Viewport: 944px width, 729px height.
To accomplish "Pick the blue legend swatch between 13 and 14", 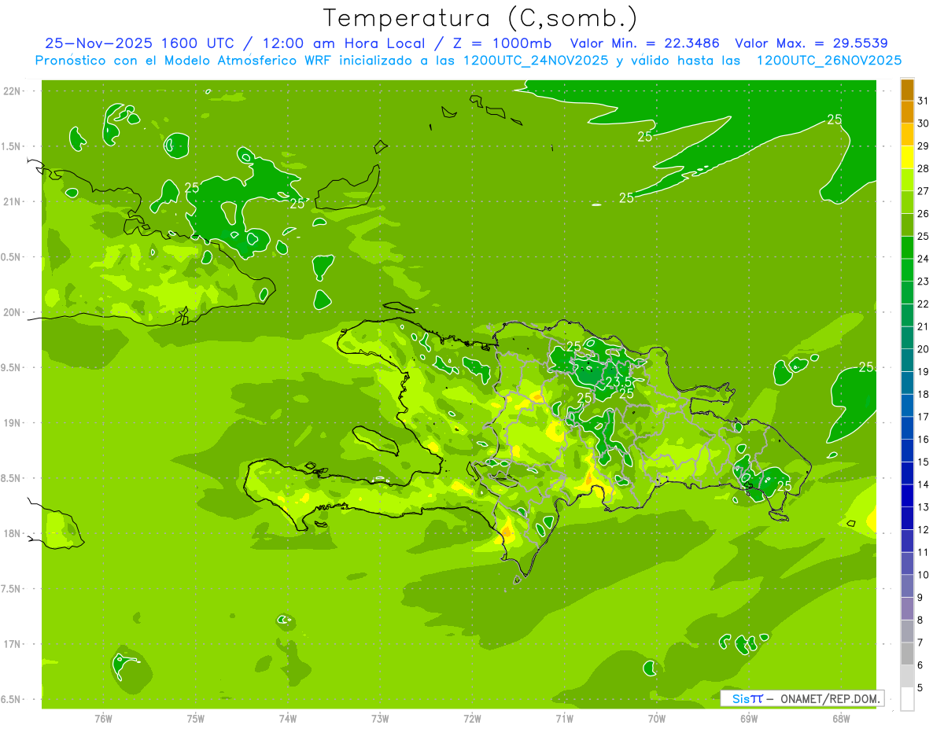I will coord(907,496).
